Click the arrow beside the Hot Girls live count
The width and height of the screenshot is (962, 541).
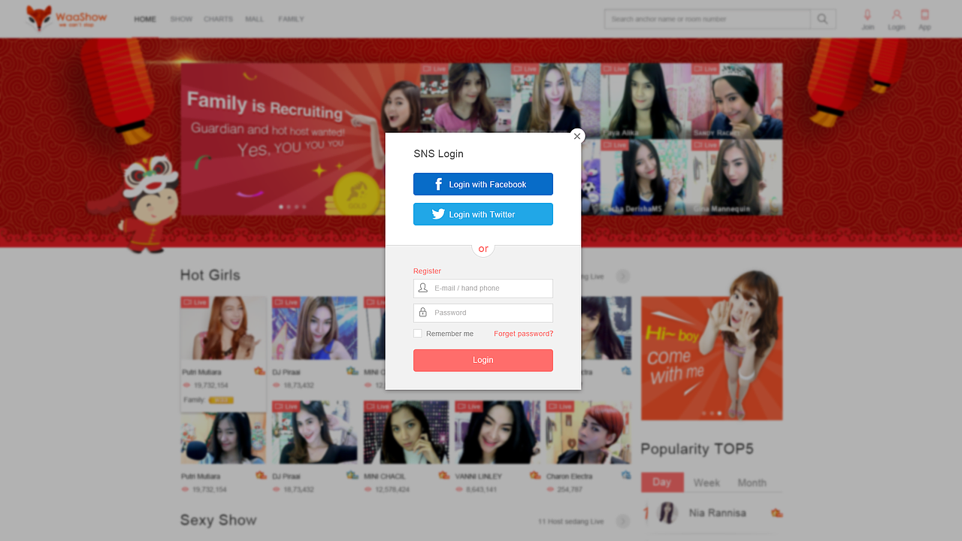[622, 277]
